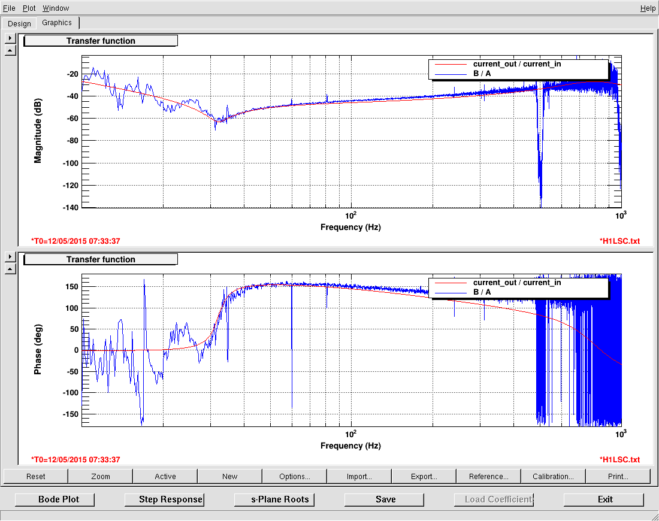Screen dimensions: 659x521
Task: Open the File menu
Action: pyautogui.click(x=9, y=8)
